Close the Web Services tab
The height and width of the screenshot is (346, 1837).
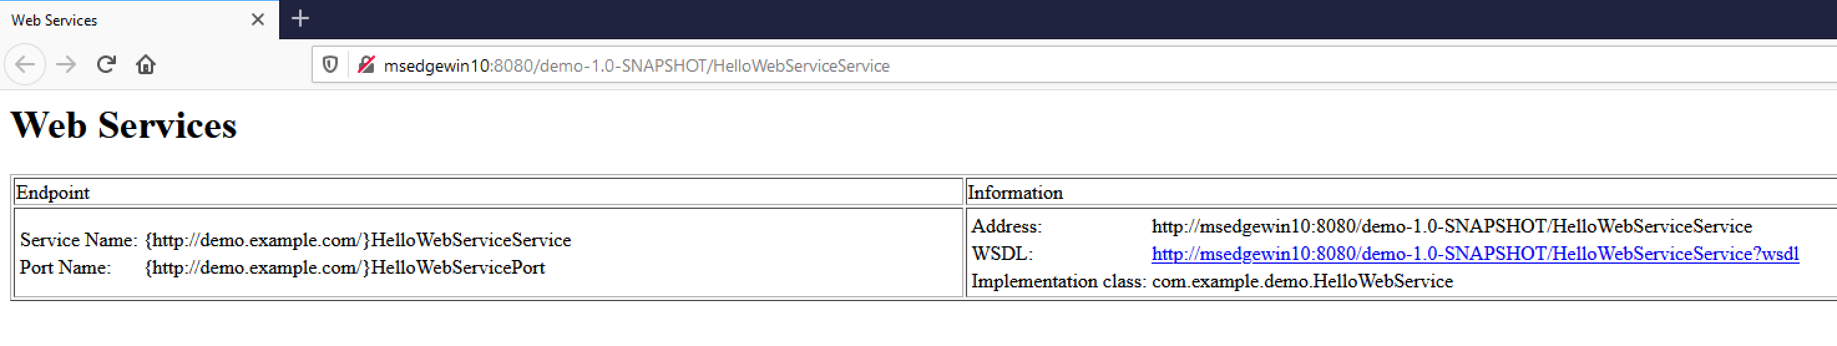pos(258,20)
